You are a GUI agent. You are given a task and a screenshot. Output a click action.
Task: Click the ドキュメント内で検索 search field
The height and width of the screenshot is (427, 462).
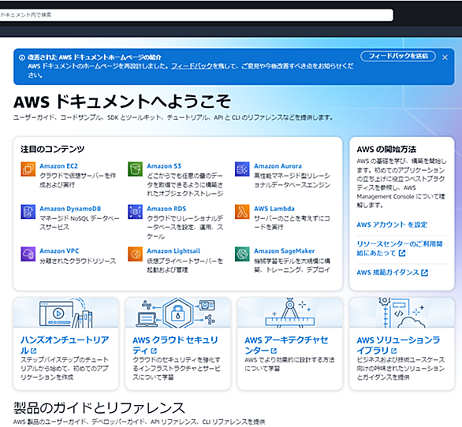pos(196,15)
